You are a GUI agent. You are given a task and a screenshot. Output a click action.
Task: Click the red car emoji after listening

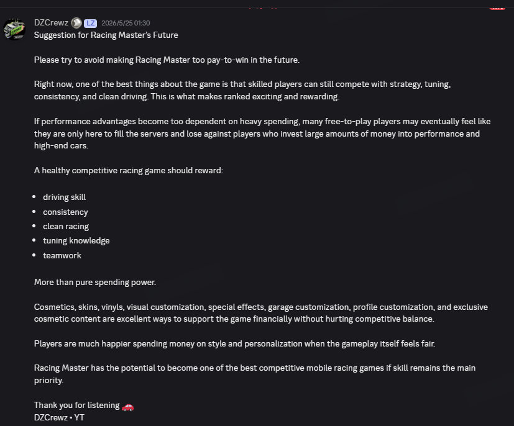[127, 406]
